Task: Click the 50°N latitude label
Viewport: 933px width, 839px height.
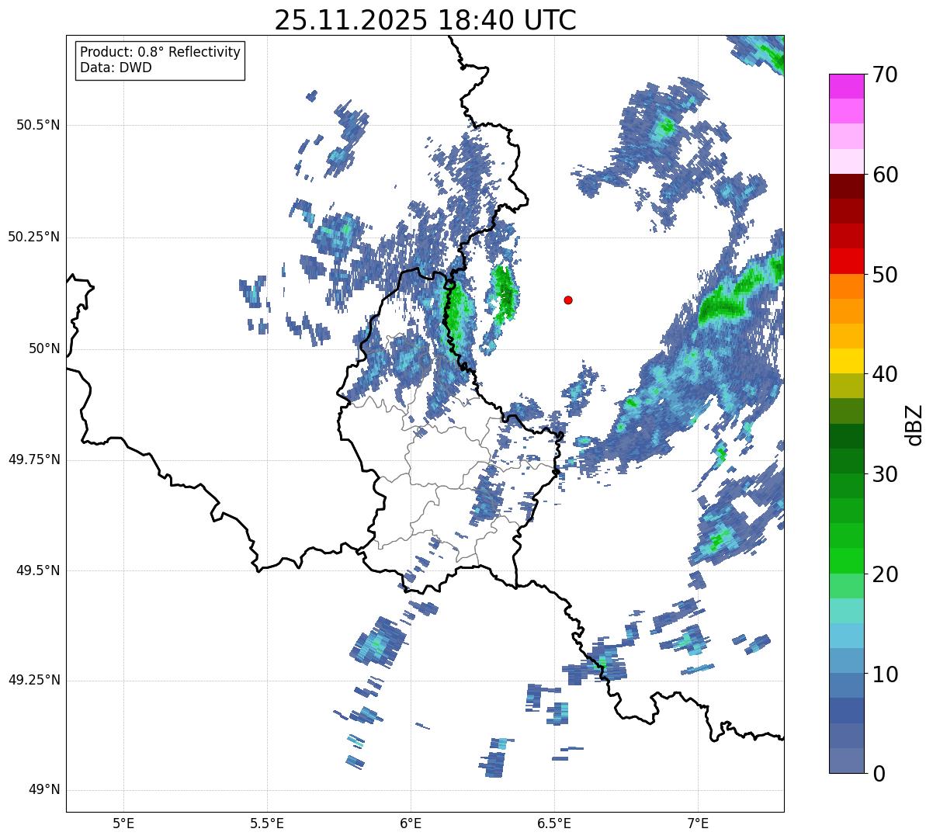Action: point(44,348)
